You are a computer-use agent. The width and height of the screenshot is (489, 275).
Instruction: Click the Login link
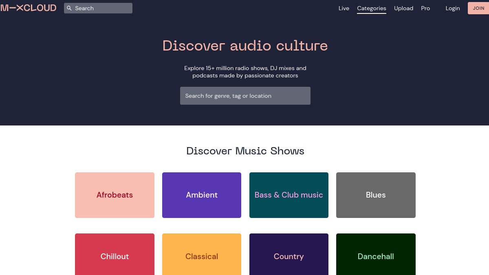click(x=452, y=8)
